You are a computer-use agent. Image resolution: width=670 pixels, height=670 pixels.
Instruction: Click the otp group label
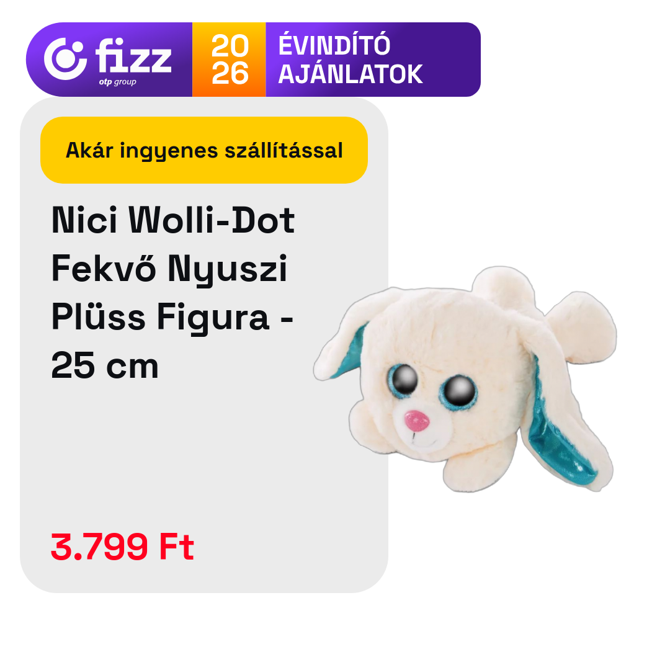click(x=117, y=82)
